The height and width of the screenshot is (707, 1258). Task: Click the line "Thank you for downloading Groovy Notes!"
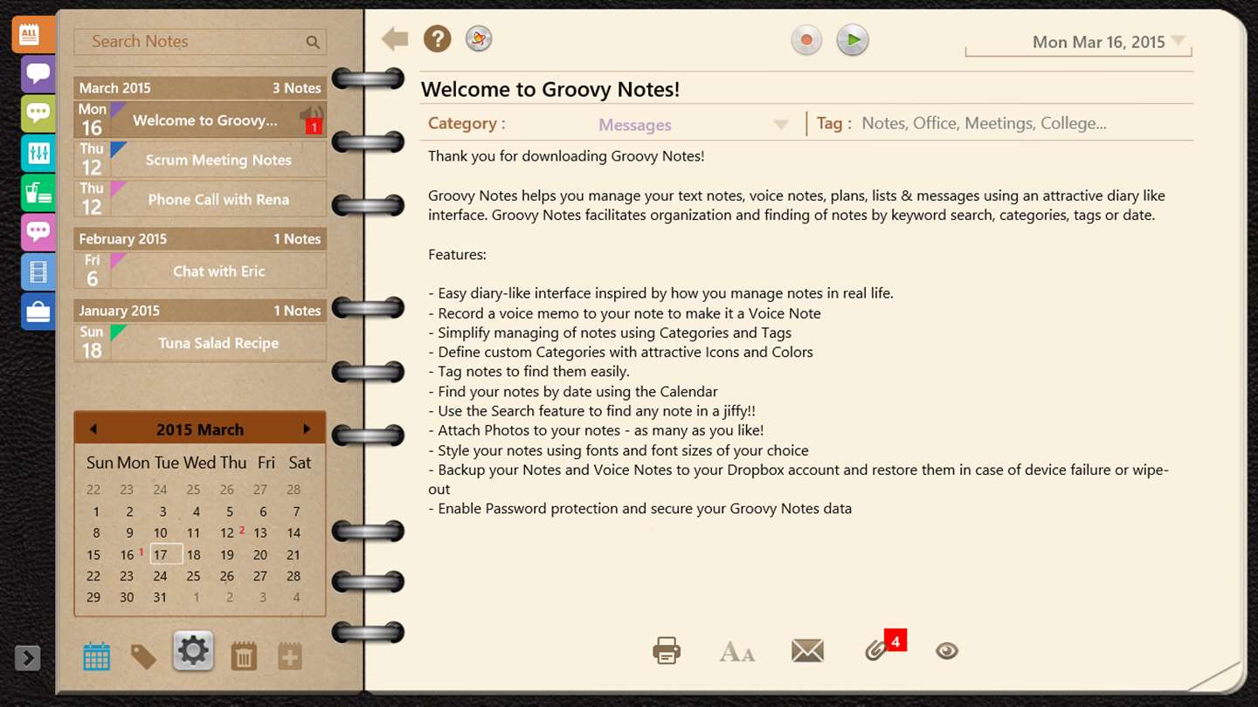pos(566,156)
